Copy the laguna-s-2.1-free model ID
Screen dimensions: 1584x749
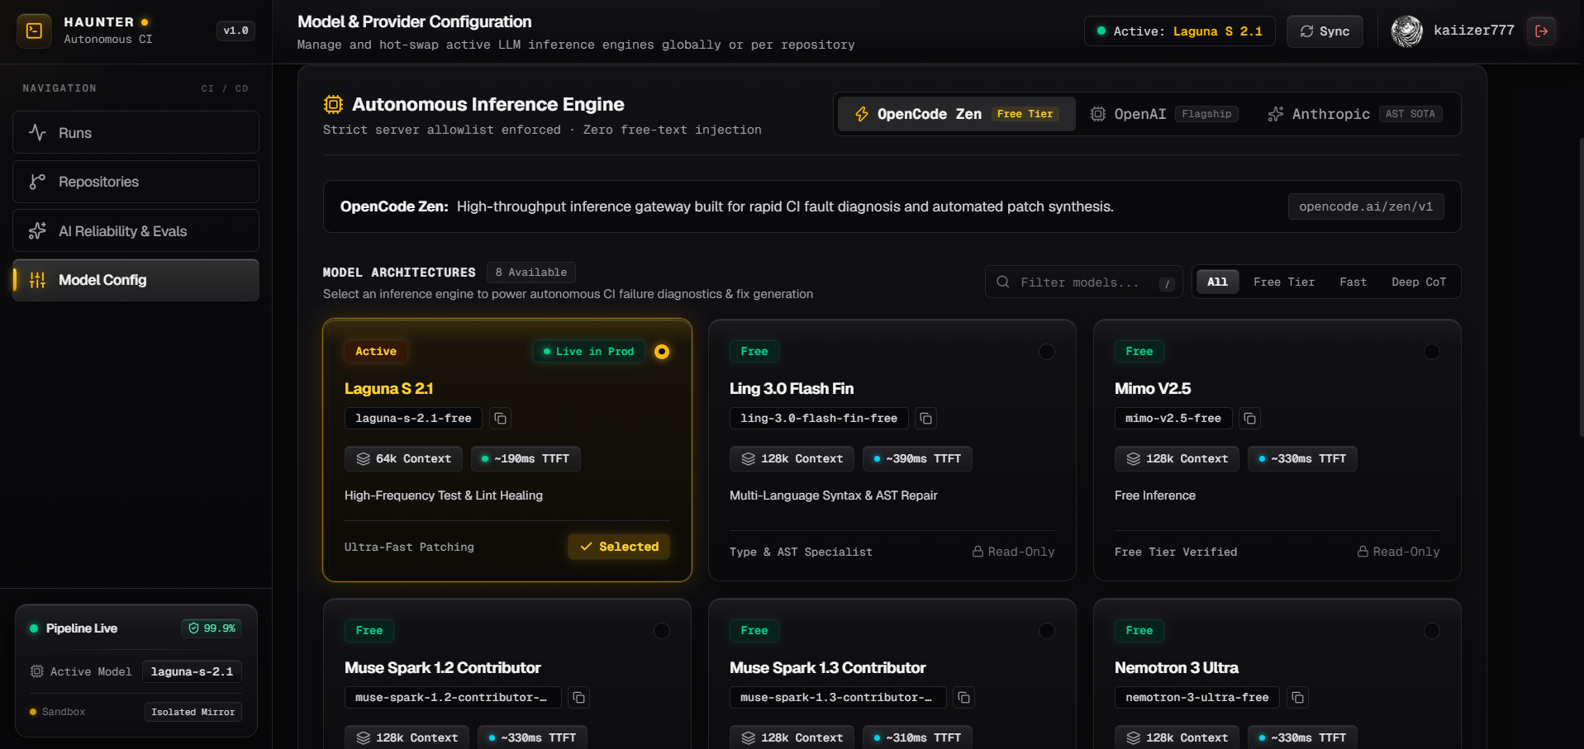(500, 419)
